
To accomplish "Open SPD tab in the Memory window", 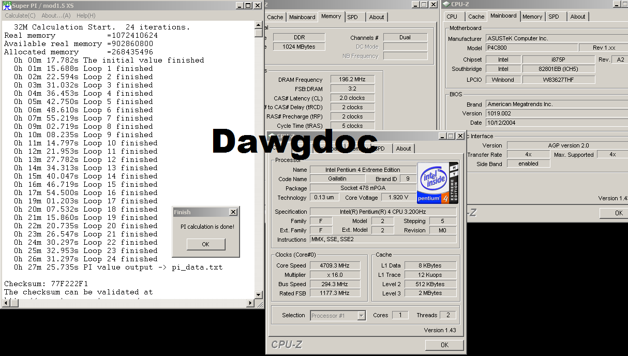I will click(352, 17).
